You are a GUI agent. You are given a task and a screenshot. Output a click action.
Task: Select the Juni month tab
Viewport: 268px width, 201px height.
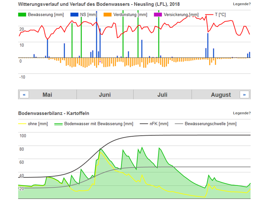[x=105, y=95]
